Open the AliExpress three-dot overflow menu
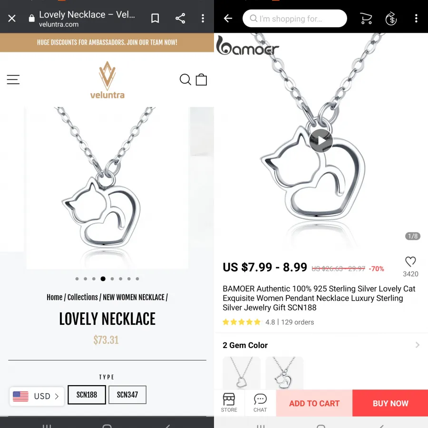 416,19
